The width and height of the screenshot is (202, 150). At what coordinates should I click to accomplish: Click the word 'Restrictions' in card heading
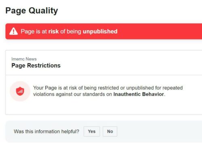pyautogui.click(x=44, y=66)
